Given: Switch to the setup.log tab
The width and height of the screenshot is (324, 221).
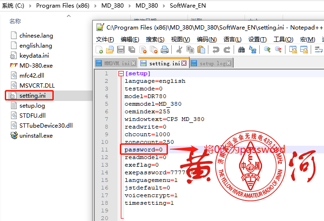Looking at the screenshot, I should pyautogui.click(x=211, y=63).
